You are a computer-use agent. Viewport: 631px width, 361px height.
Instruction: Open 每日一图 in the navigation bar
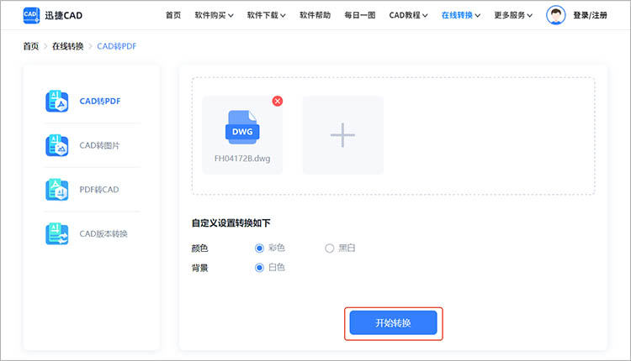(x=360, y=15)
